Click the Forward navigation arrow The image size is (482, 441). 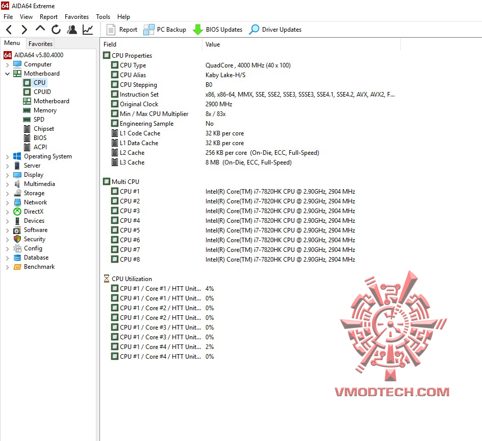tap(24, 30)
